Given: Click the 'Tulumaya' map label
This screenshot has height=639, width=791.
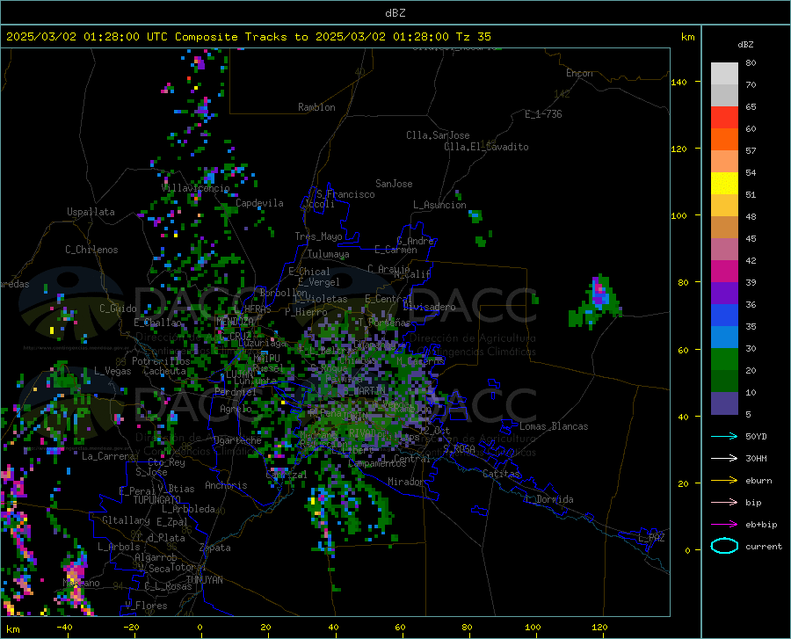Looking at the screenshot, I should pyautogui.click(x=329, y=254).
